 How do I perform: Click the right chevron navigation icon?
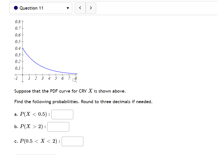[x=91, y=8]
